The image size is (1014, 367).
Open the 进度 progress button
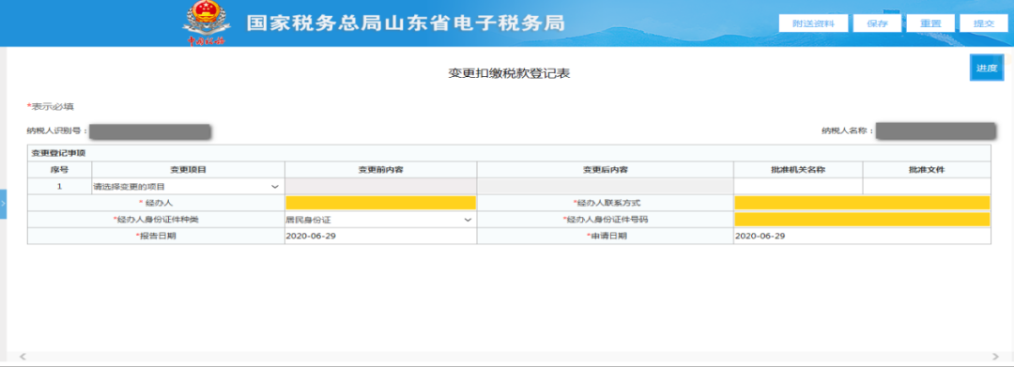[987, 68]
